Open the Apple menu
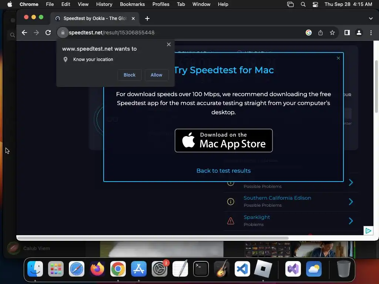Image resolution: width=379 pixels, height=284 pixels. pyautogui.click(x=10, y=4)
